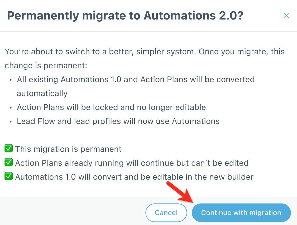Image resolution: width=297 pixels, height=225 pixels.
Task: Select the green checkmark before "Automations 1.0 will convert"
Action: 9,177
